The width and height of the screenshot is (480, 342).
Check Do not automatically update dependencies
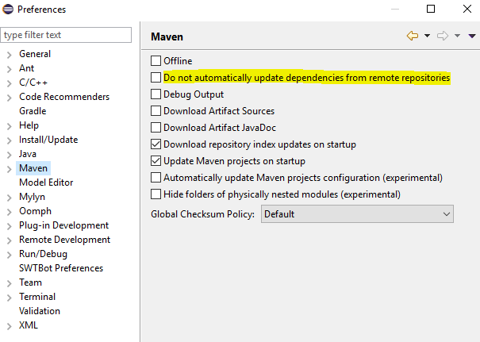tap(156, 78)
